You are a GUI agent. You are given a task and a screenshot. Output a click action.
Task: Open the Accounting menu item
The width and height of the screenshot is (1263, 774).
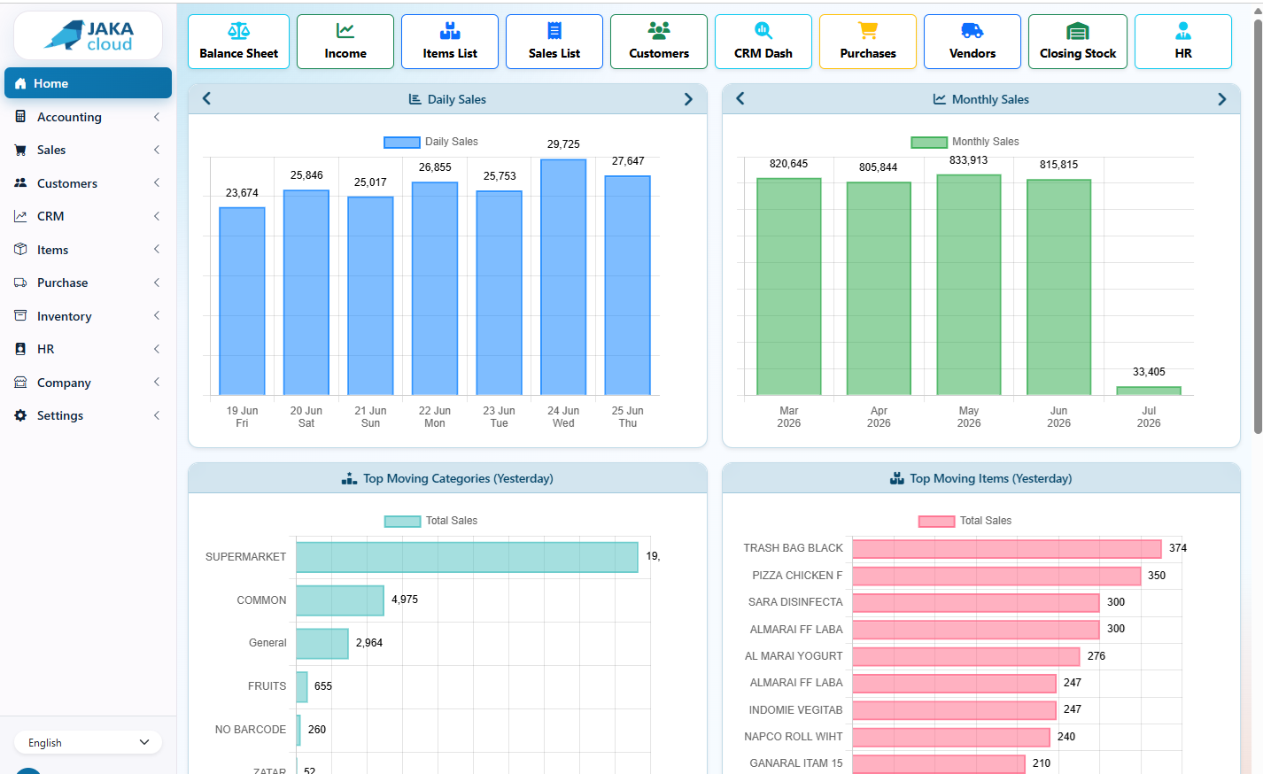[88, 117]
